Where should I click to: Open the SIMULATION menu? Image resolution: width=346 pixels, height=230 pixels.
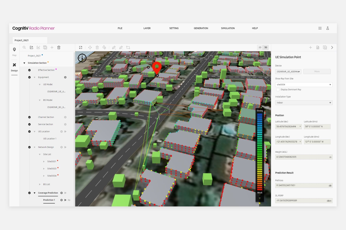pos(228,28)
